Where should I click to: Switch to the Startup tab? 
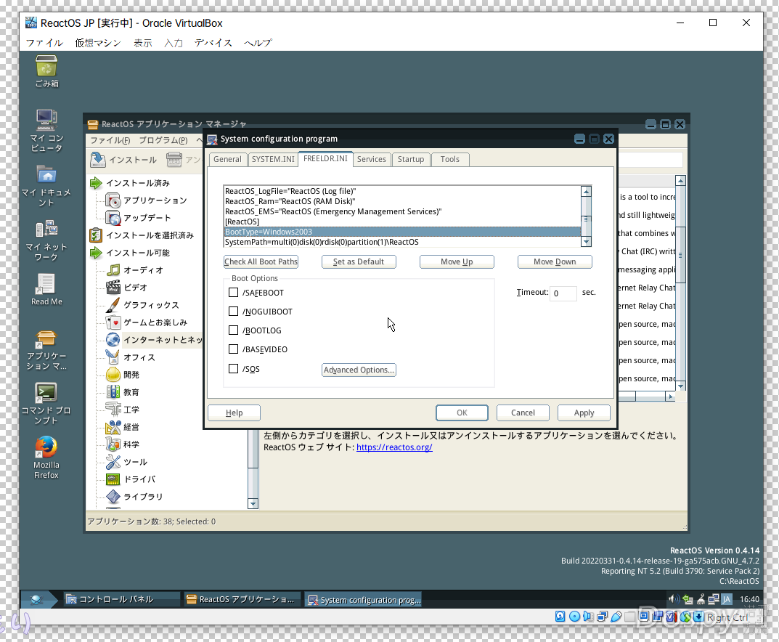coord(410,159)
